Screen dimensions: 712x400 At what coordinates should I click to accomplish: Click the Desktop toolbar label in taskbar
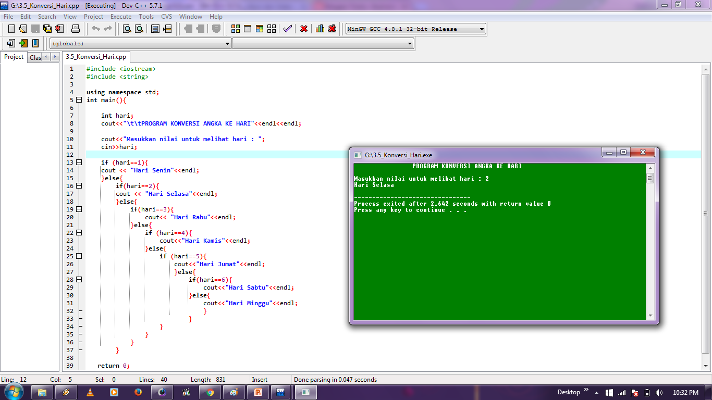[569, 392]
